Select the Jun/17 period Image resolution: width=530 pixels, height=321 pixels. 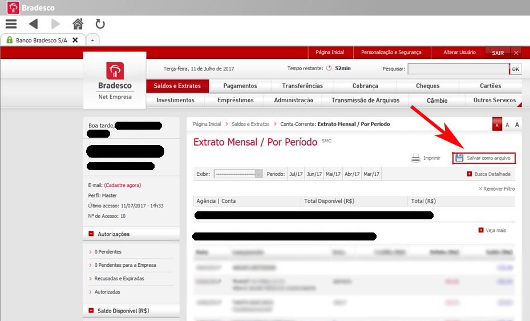pos(314,174)
